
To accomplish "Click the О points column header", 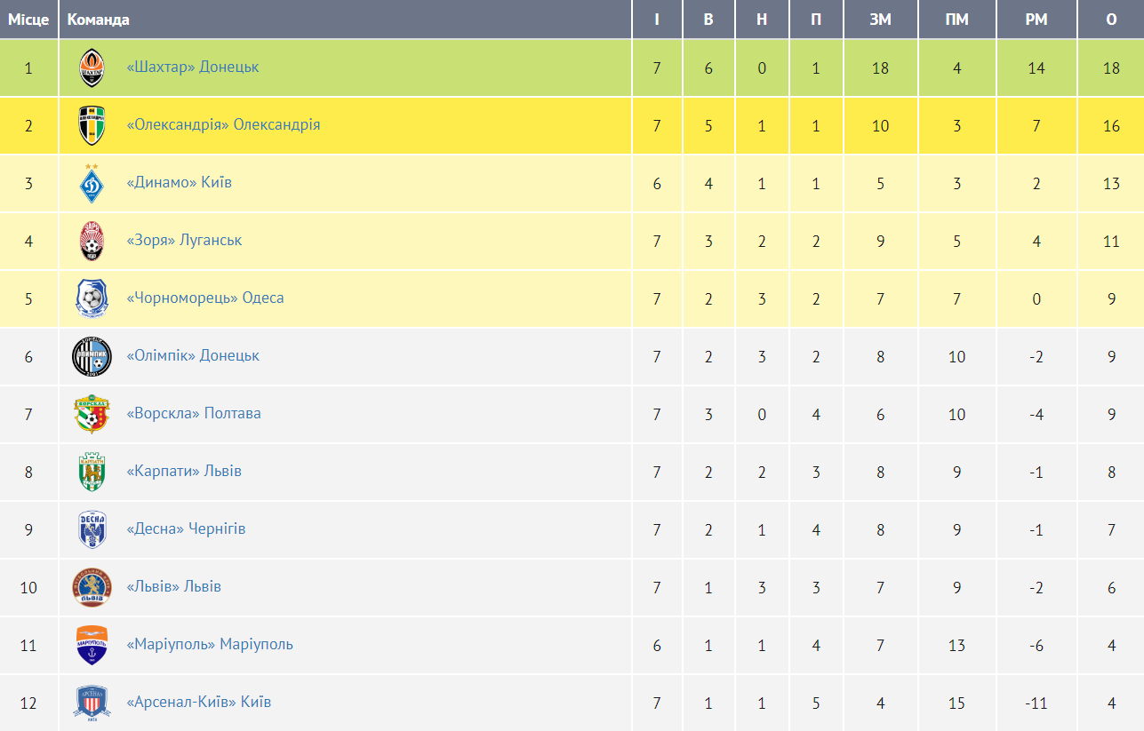I will point(1111,20).
